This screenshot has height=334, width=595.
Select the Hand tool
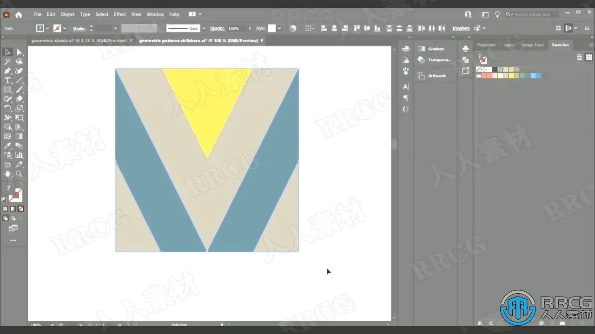7,174
